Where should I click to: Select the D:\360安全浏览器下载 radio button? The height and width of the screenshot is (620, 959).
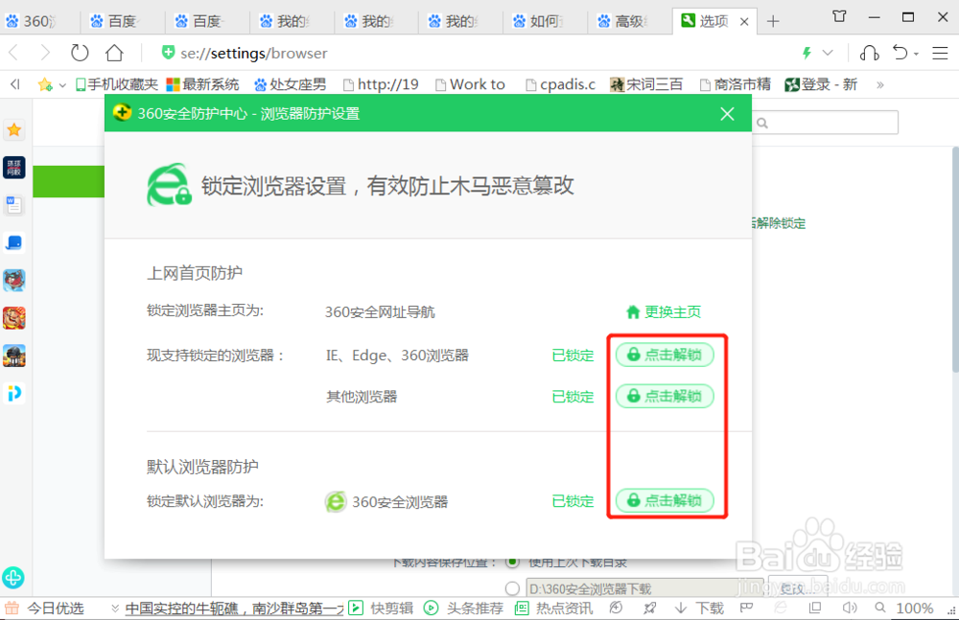(512, 588)
